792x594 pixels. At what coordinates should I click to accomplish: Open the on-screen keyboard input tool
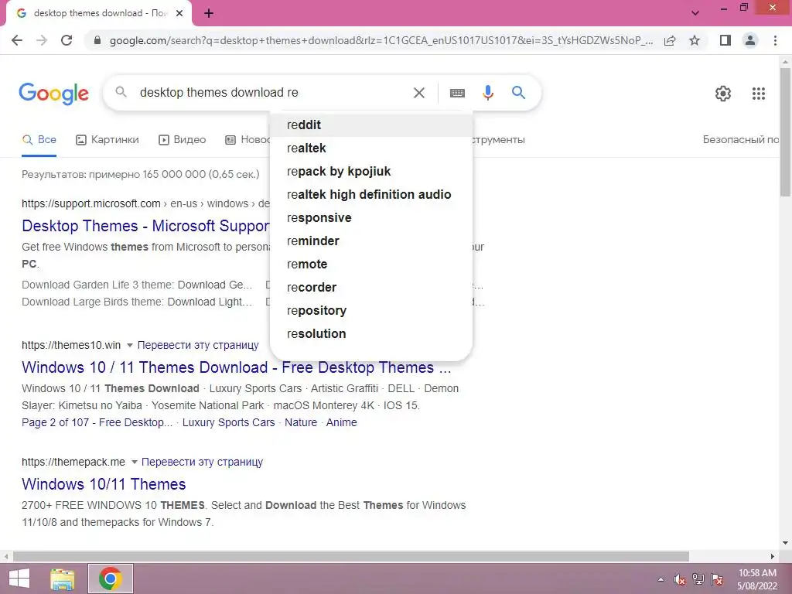pos(457,93)
